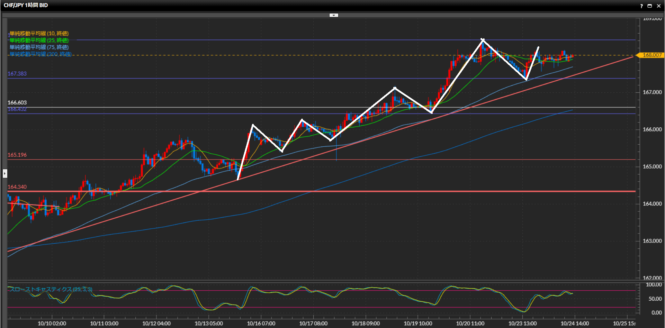Maximize the CHF/JPY chart window
The width and height of the screenshot is (665, 328).
650,6
